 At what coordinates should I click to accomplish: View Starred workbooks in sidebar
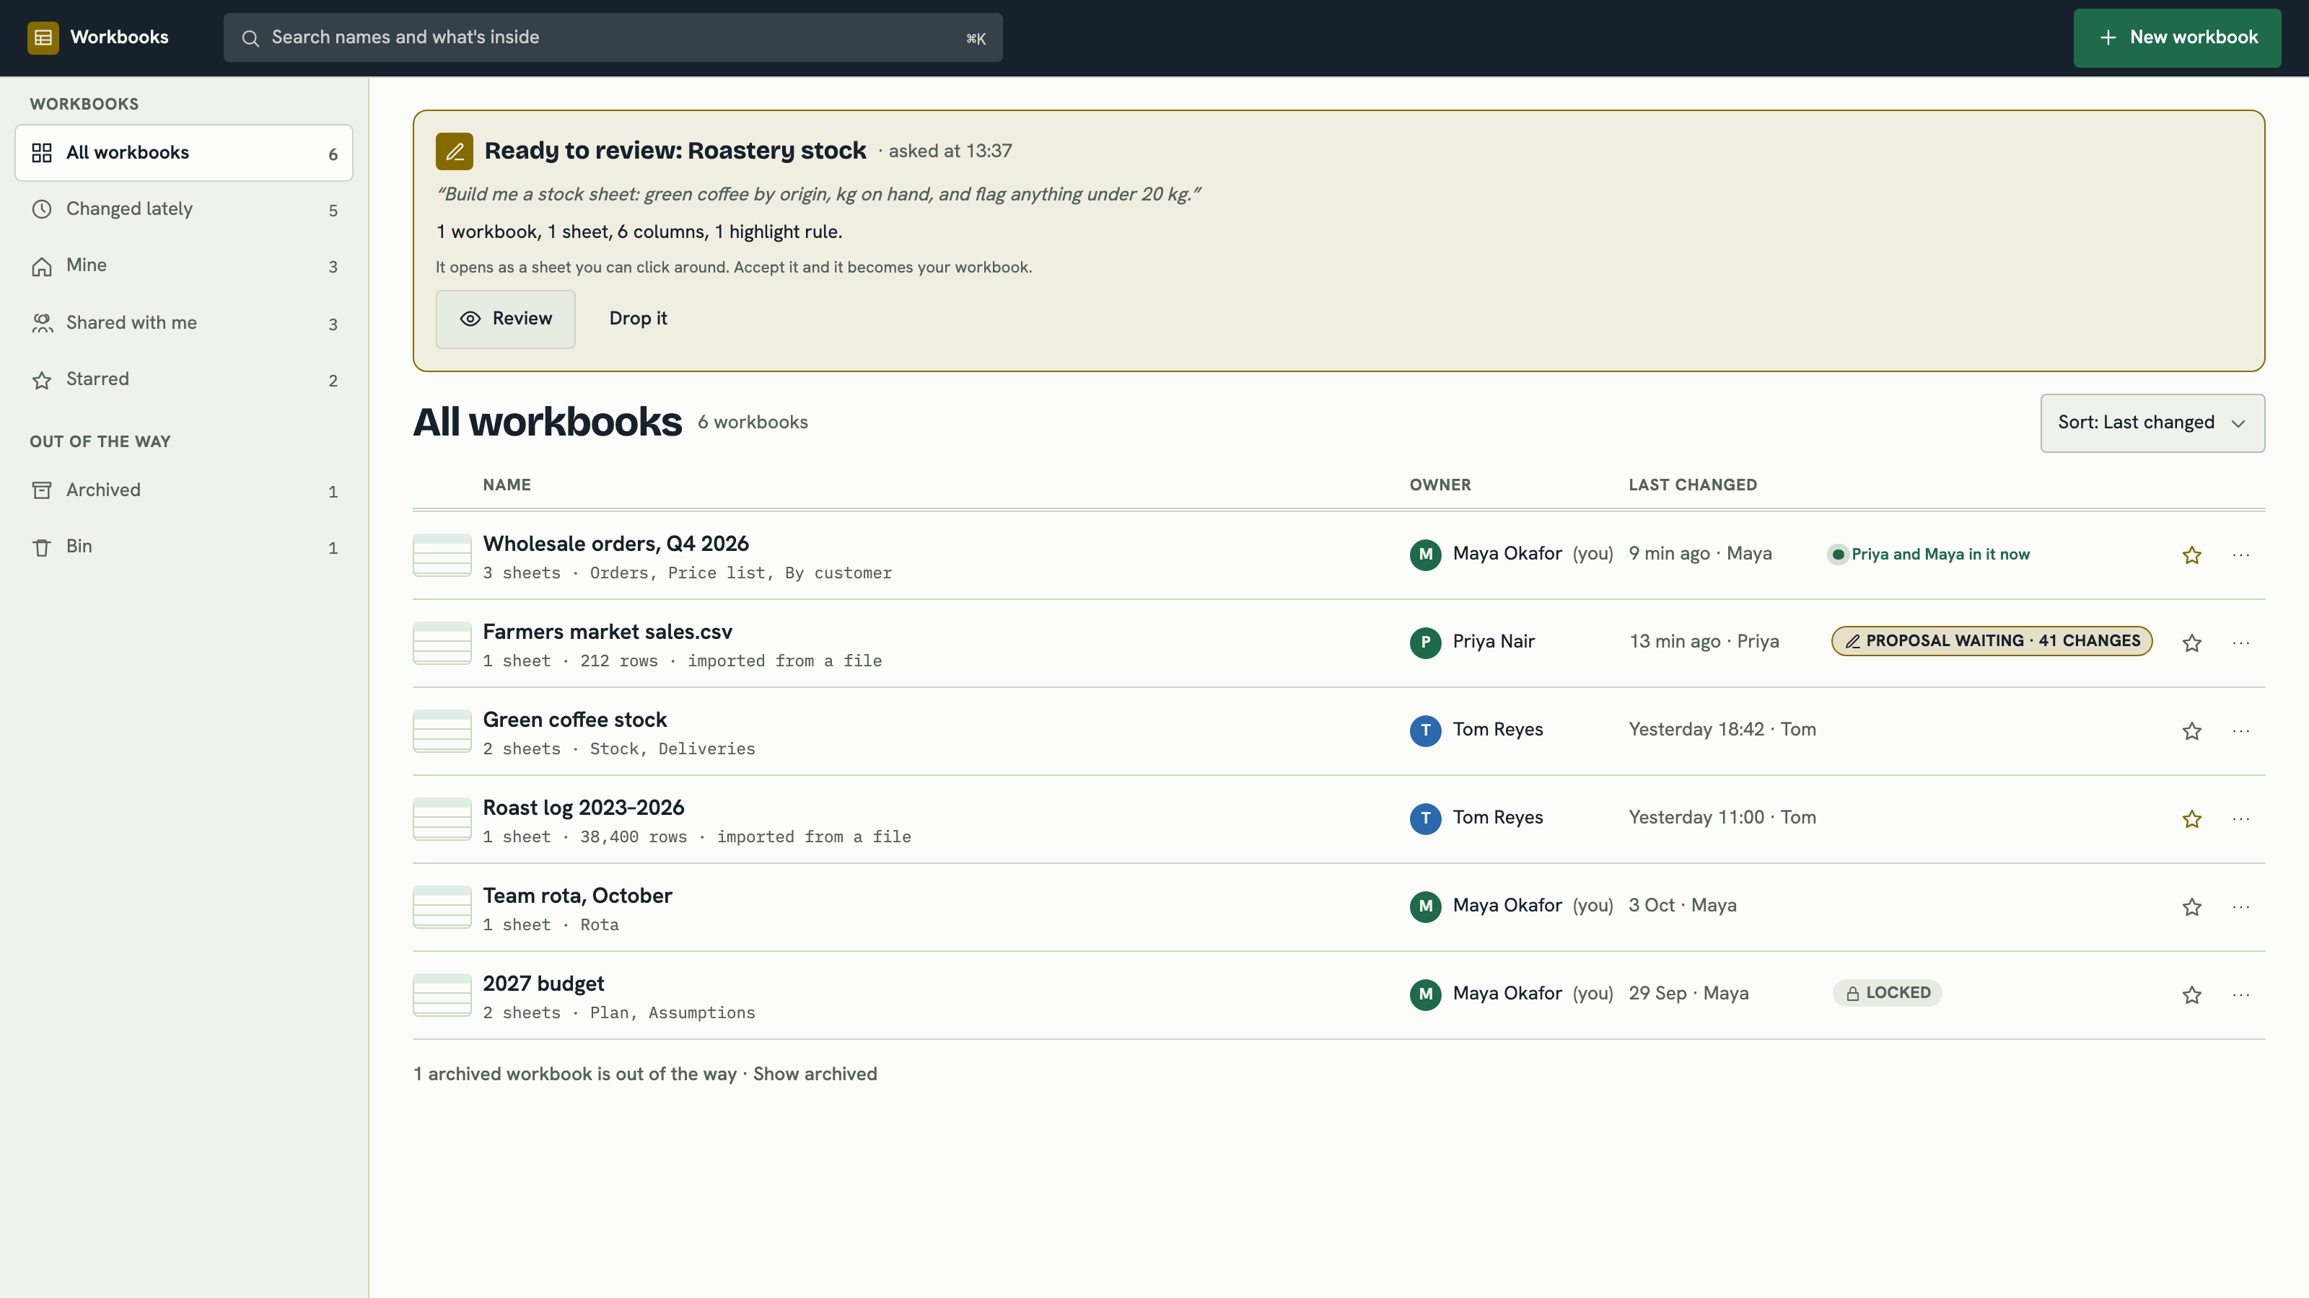coord(184,379)
